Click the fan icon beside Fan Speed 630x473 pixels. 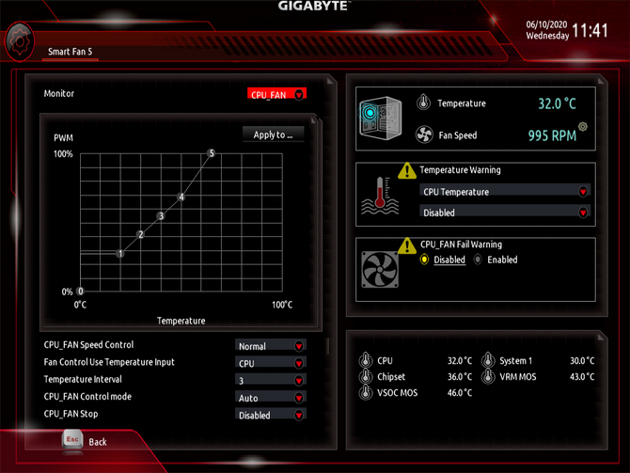424,134
